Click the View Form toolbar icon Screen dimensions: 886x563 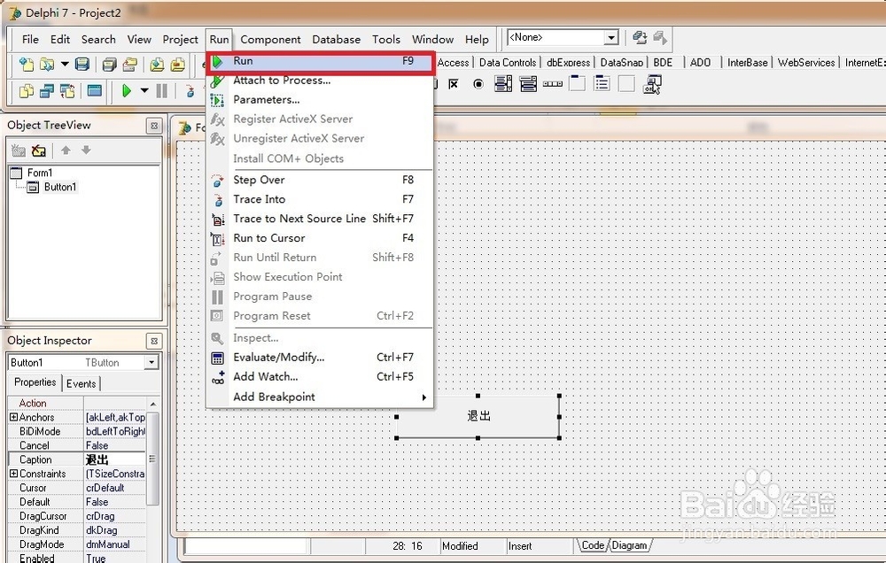(47, 90)
